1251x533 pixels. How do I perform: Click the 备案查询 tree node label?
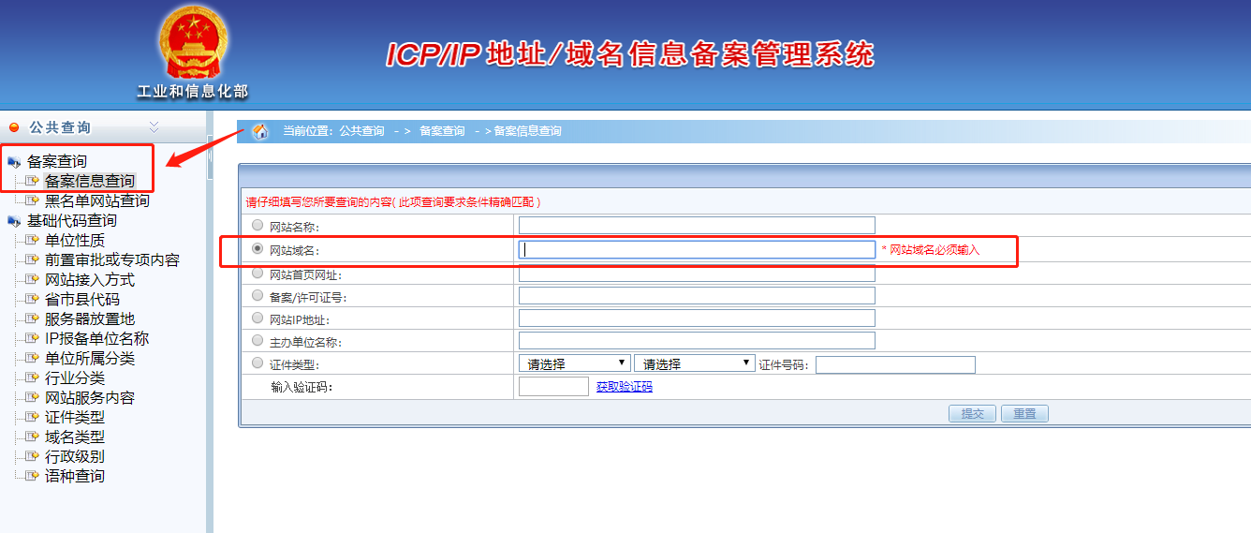coord(56,162)
